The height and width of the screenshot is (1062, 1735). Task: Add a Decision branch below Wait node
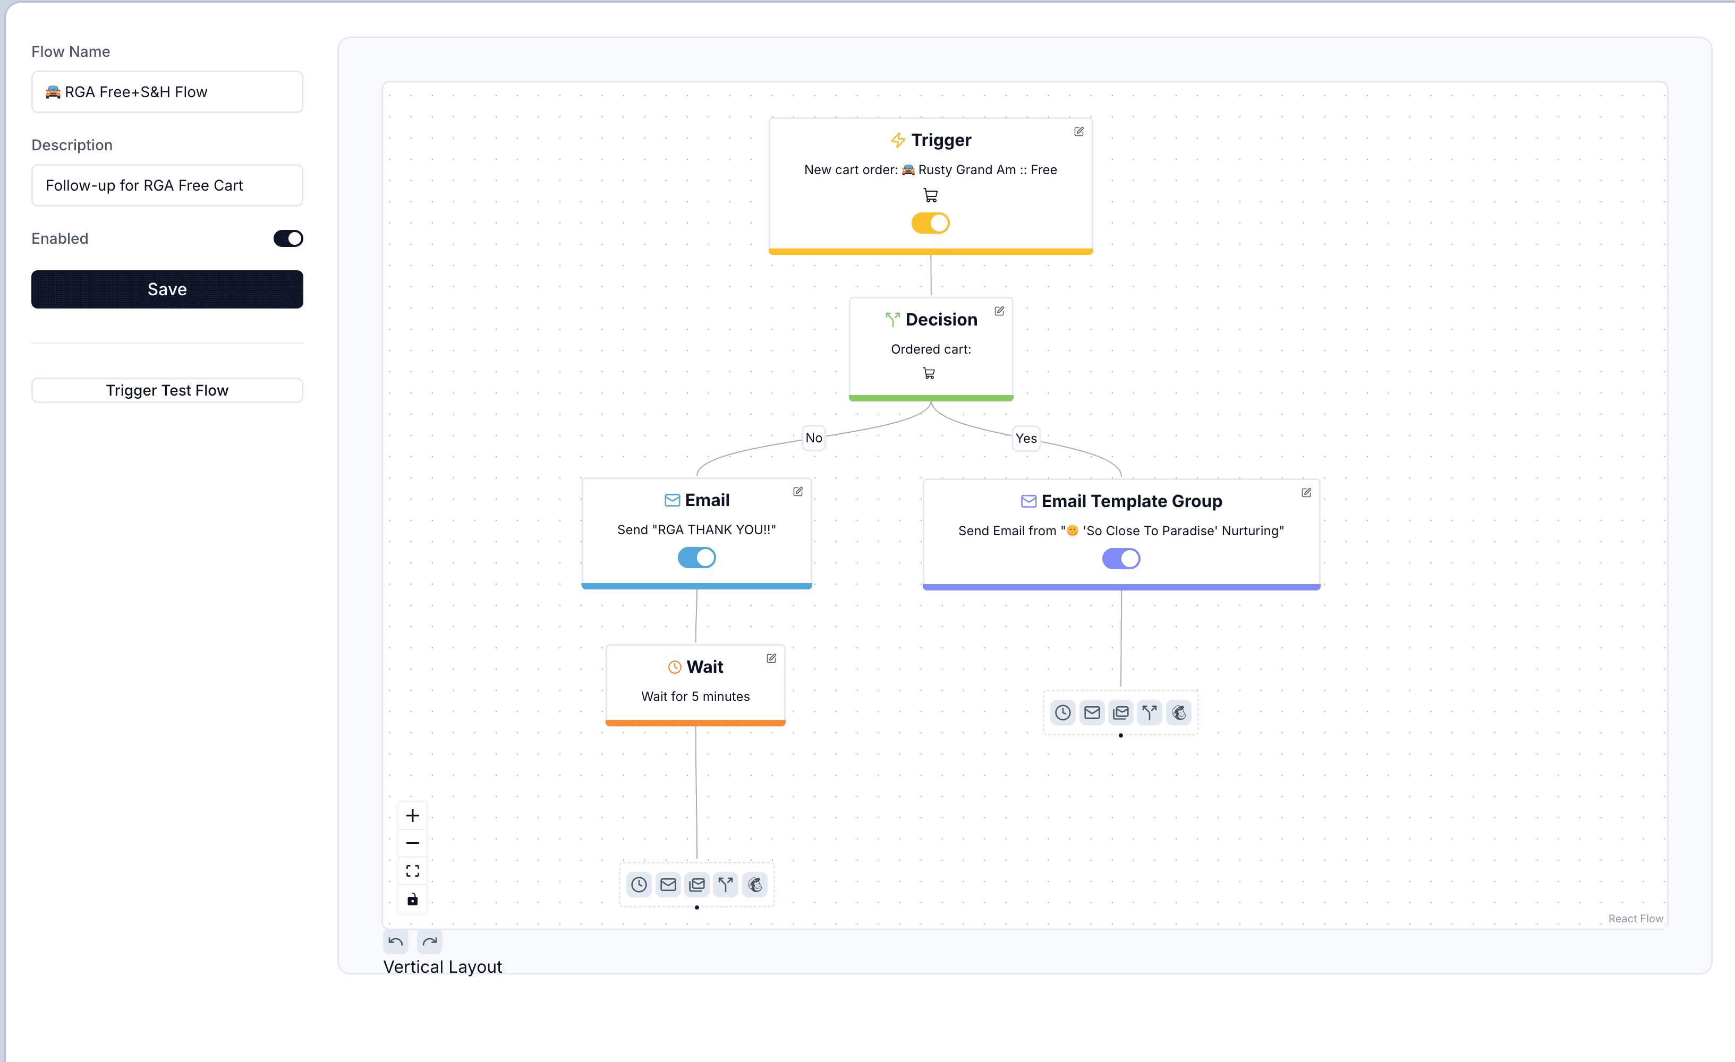[726, 885]
